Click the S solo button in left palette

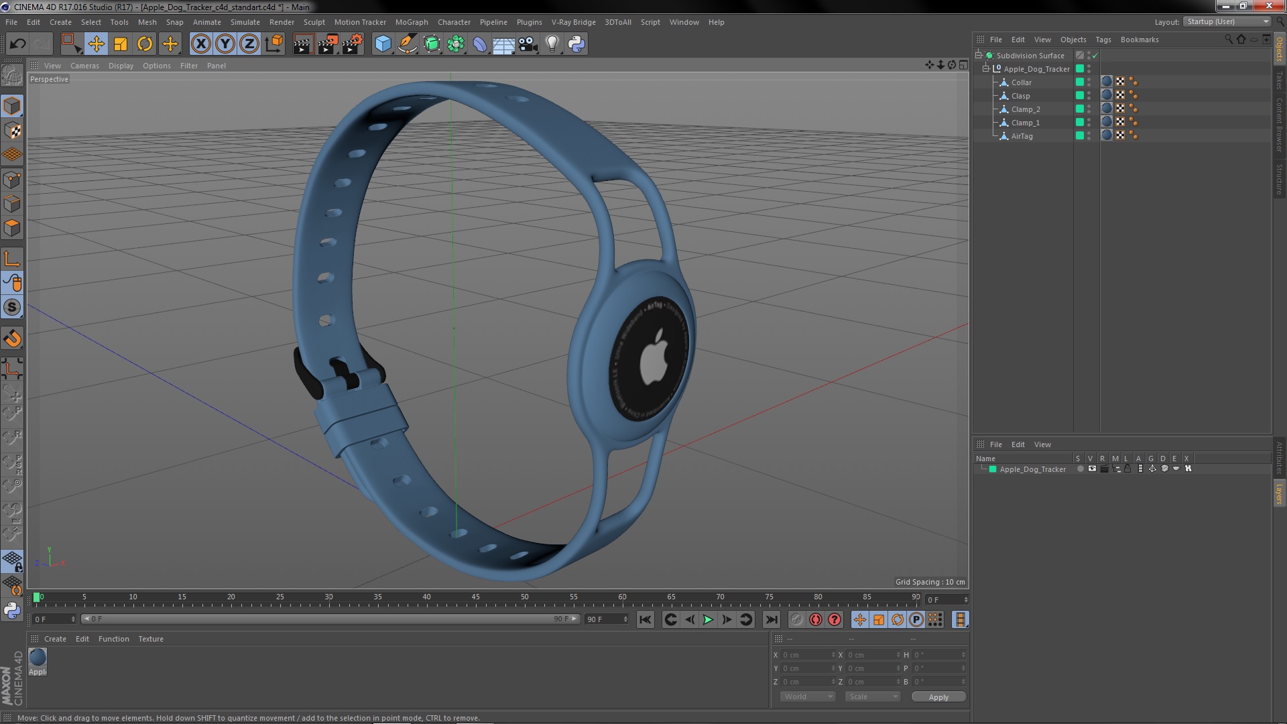(12, 307)
